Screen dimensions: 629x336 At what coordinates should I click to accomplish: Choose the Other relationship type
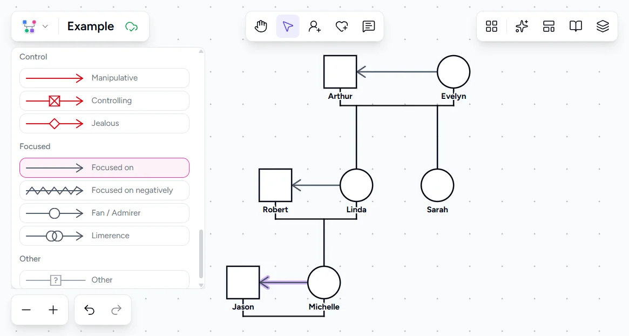[x=104, y=280]
